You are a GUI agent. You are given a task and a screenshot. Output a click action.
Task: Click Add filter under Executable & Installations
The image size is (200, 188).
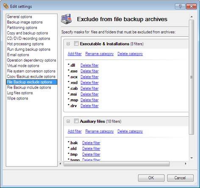pos(75,54)
